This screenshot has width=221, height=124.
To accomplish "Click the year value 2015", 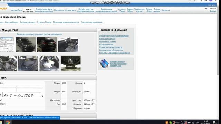I will tap(64, 104).
